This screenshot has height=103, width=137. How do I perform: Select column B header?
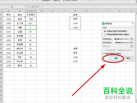coord(20,11)
